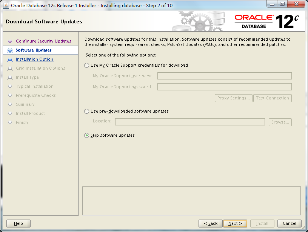Select Skip software updates option
Screen dimensions: 308x232
(x=86, y=135)
